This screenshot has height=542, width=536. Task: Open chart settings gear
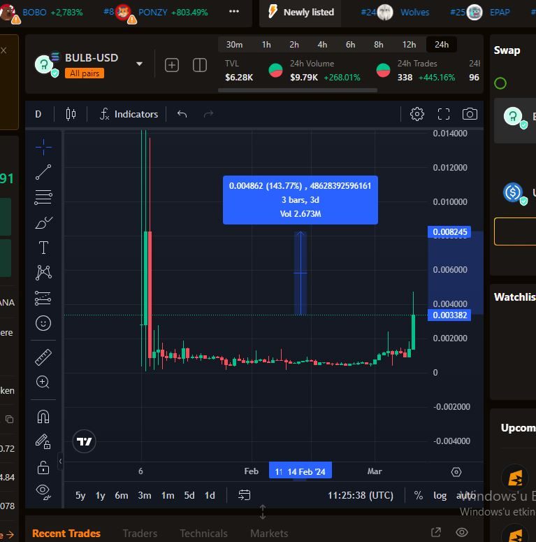tap(417, 114)
